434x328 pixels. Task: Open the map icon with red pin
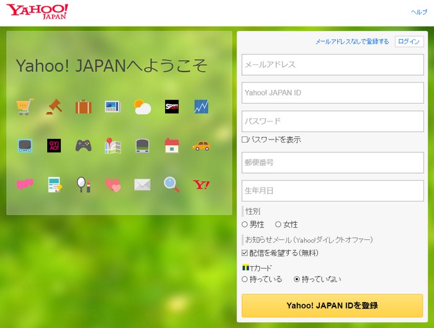point(112,146)
